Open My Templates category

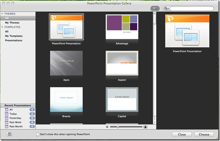pos(14,36)
